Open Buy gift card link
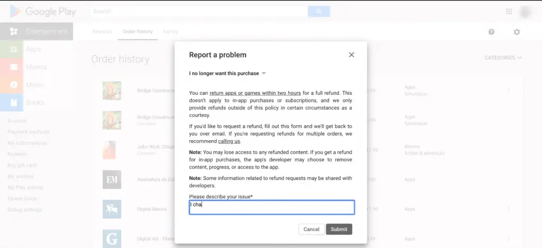Screen dimensions: 542x248 coord(22,165)
